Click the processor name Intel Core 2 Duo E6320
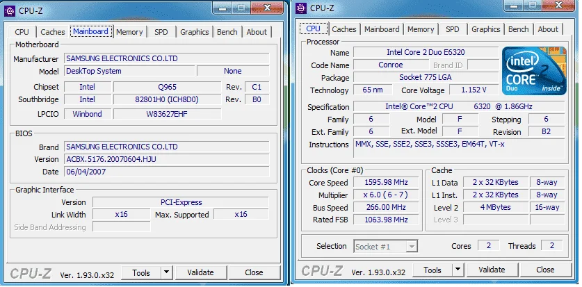Image resolution: width=582 pixels, height=287 pixels. [426, 52]
